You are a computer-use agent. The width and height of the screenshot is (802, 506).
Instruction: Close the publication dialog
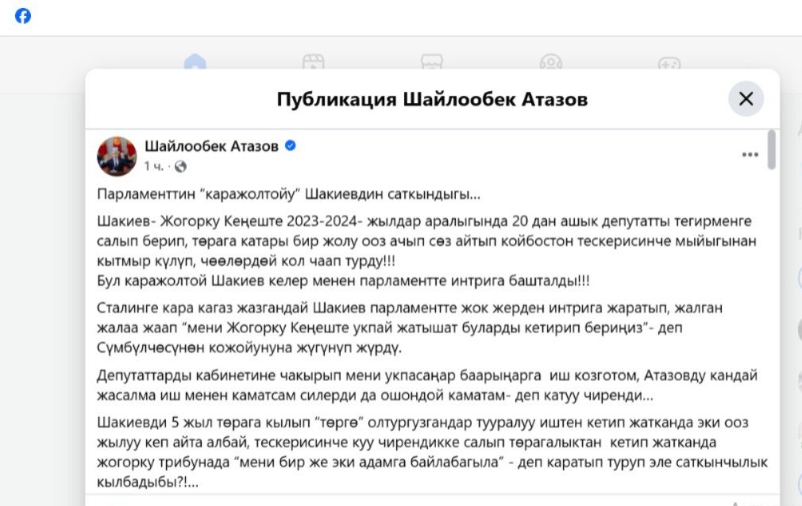(x=746, y=99)
